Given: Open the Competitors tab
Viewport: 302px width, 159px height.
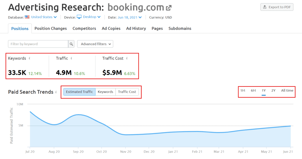Looking at the screenshot, I should click(84, 28).
